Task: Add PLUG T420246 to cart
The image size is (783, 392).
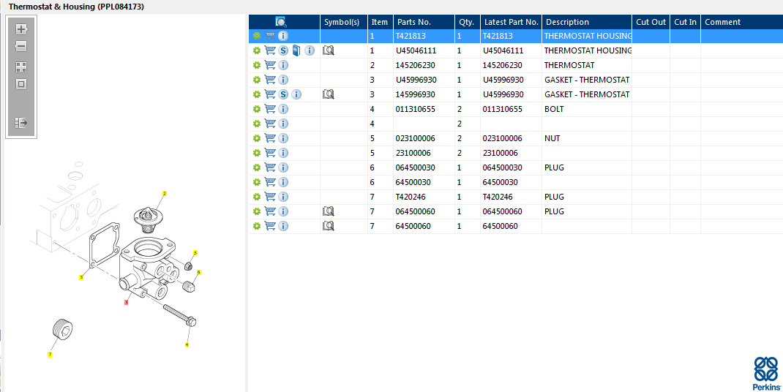Action: point(270,197)
